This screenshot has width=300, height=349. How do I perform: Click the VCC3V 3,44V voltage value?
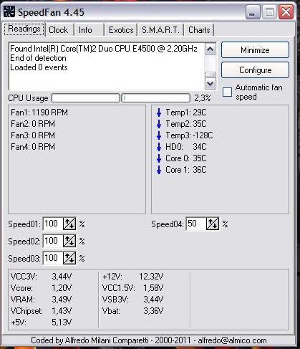[x=62, y=277]
